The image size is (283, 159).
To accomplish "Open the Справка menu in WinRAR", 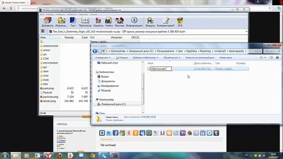I will pos(94,15).
